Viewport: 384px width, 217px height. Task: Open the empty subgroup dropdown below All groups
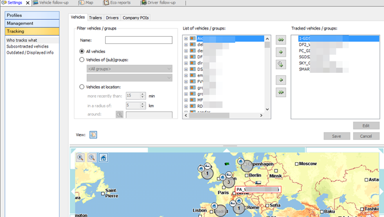click(x=129, y=78)
